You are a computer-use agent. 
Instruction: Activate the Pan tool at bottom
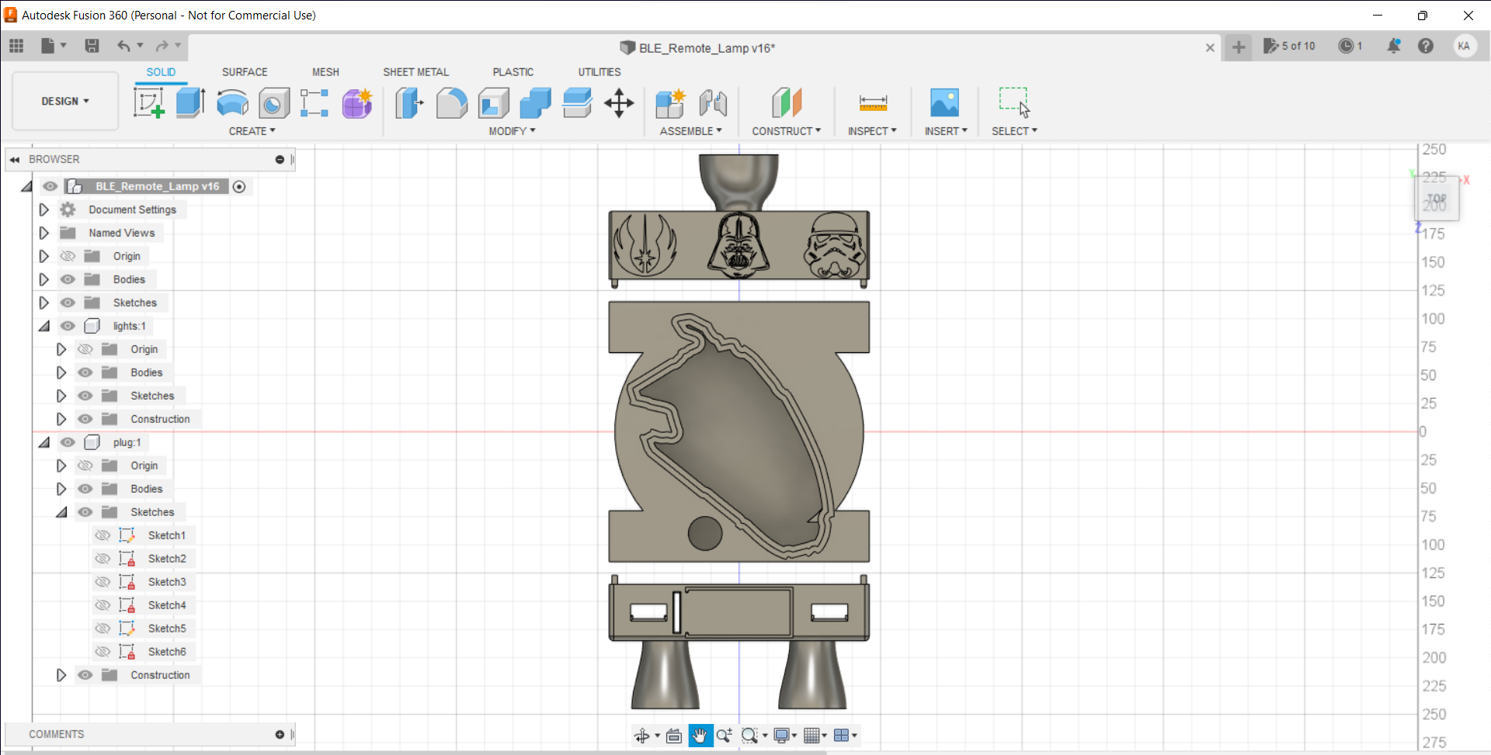700,736
